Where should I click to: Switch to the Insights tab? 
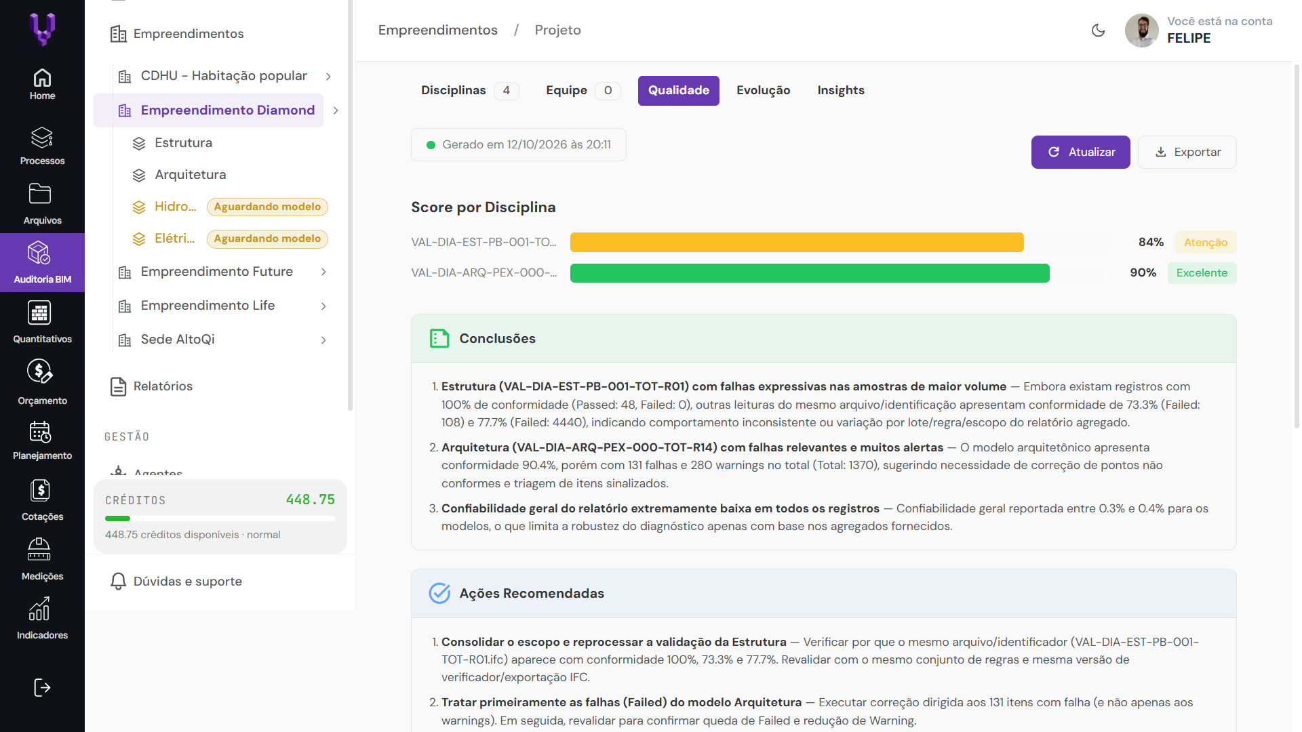pyautogui.click(x=841, y=90)
